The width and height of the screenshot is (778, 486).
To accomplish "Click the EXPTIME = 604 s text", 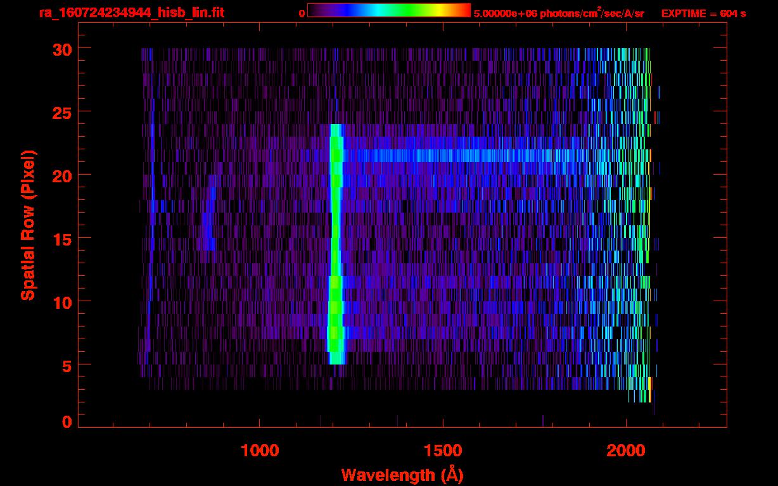I will tap(703, 13).
